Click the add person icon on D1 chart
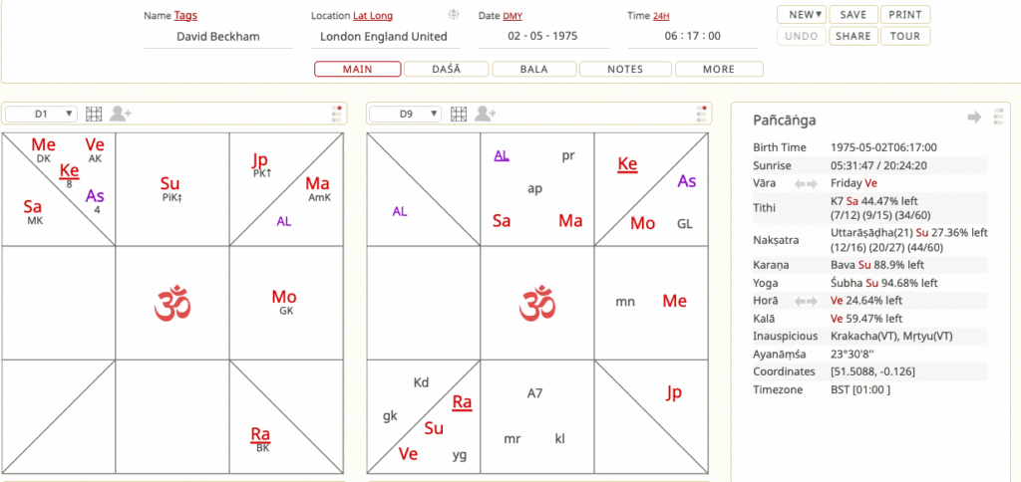Viewport: 1021px width, 482px height. (x=121, y=115)
